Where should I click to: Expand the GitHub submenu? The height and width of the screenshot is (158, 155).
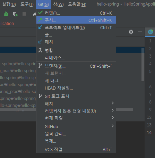[x=76, y=126]
